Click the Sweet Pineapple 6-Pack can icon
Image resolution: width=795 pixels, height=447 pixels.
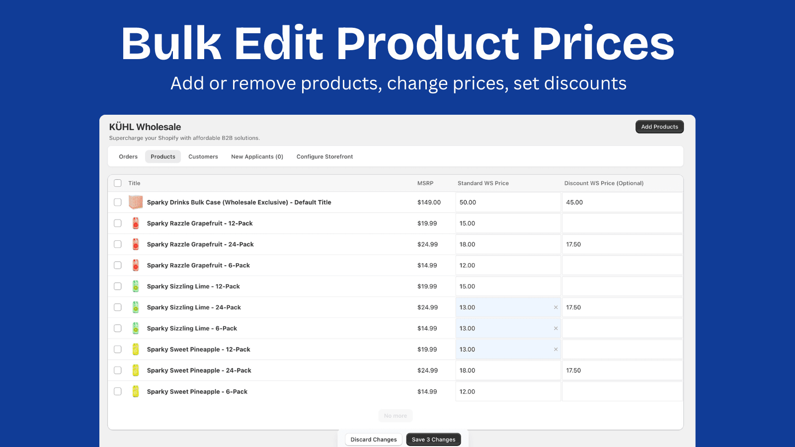point(136,391)
